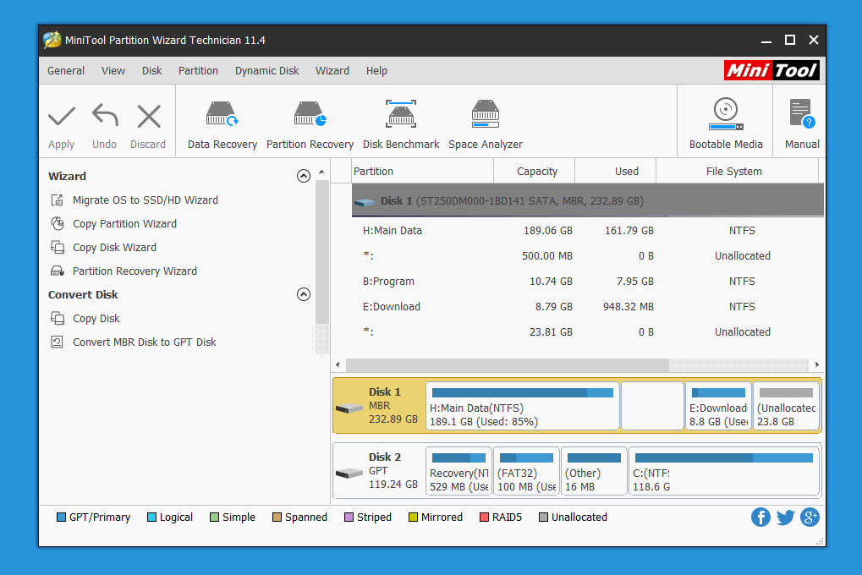Click the right scroll arrow of partition list
The image size is (862, 575).
(x=817, y=365)
